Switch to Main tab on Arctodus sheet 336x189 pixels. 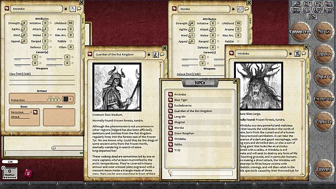(x=83, y=21)
